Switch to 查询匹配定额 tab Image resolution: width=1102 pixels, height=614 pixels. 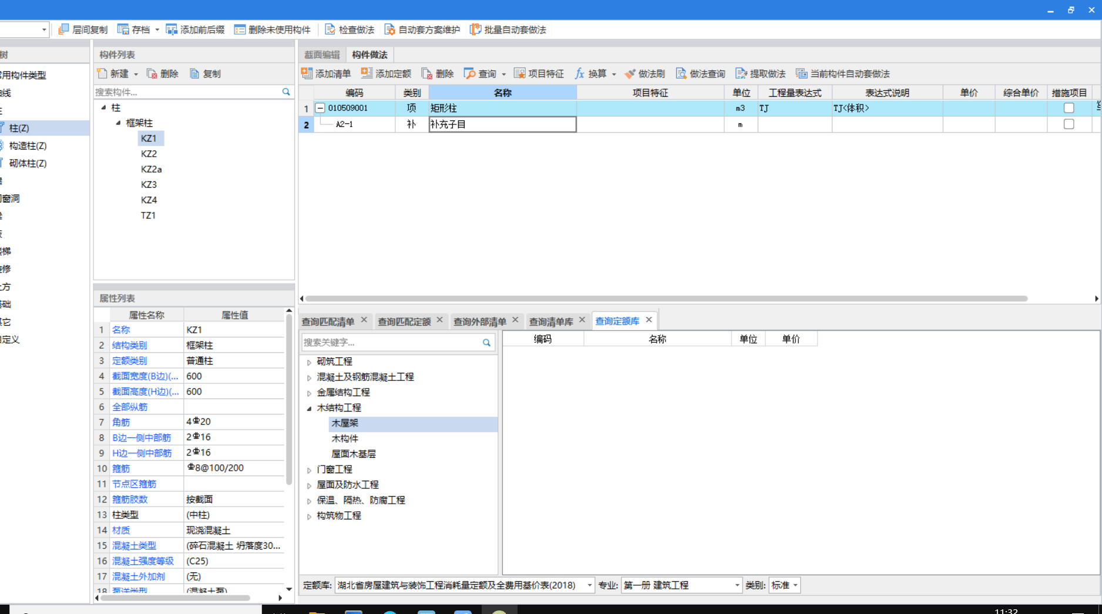click(404, 321)
